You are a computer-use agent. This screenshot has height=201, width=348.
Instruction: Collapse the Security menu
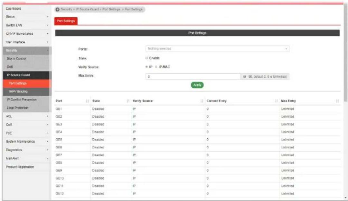27,50
